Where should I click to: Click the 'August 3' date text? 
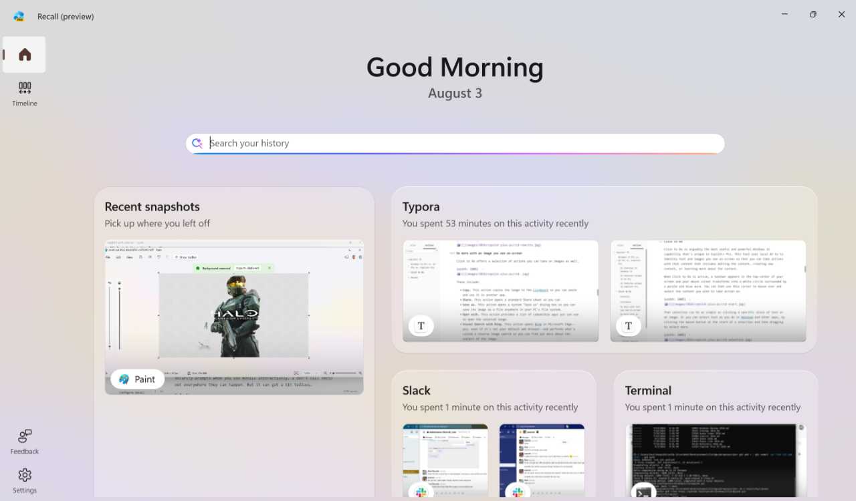455,94
